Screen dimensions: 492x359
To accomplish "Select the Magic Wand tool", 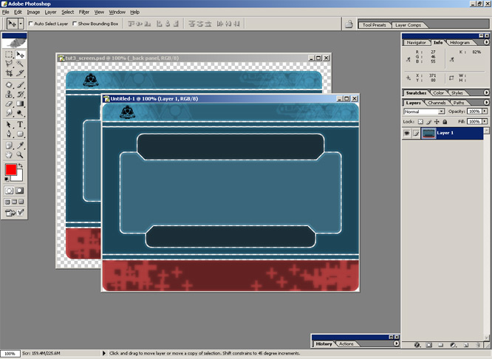I will pyautogui.click(x=20, y=64).
